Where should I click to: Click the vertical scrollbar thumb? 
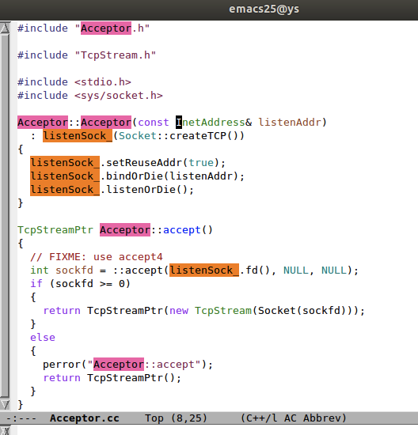pyautogui.click(x=5, y=217)
